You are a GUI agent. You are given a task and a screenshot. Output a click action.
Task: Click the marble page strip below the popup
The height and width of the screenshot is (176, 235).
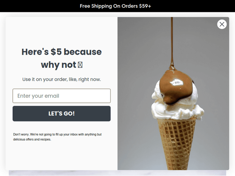click(x=118, y=173)
